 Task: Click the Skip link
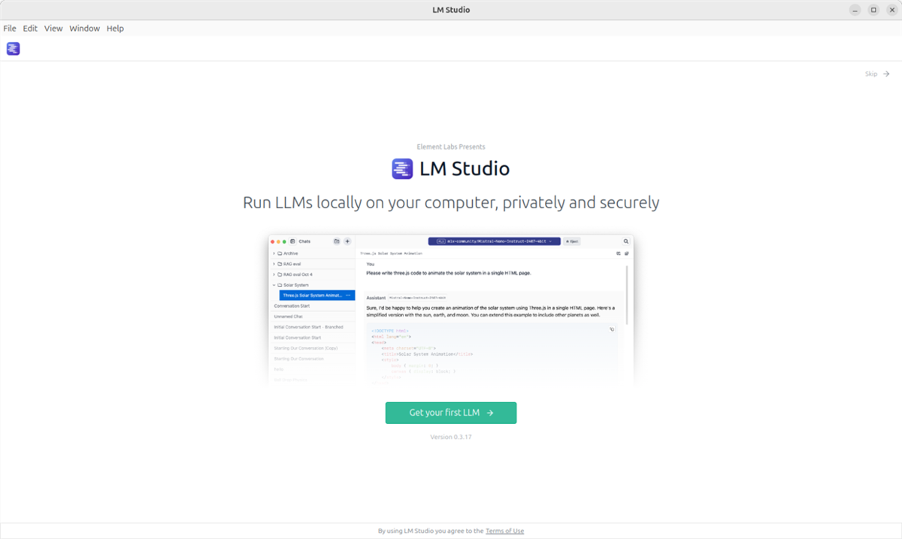coord(877,74)
